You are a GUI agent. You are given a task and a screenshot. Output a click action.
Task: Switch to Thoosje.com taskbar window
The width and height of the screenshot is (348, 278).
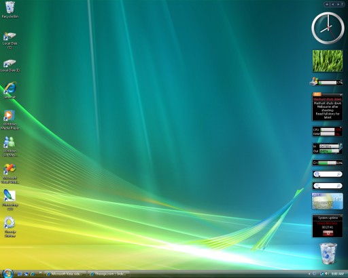[109, 274]
